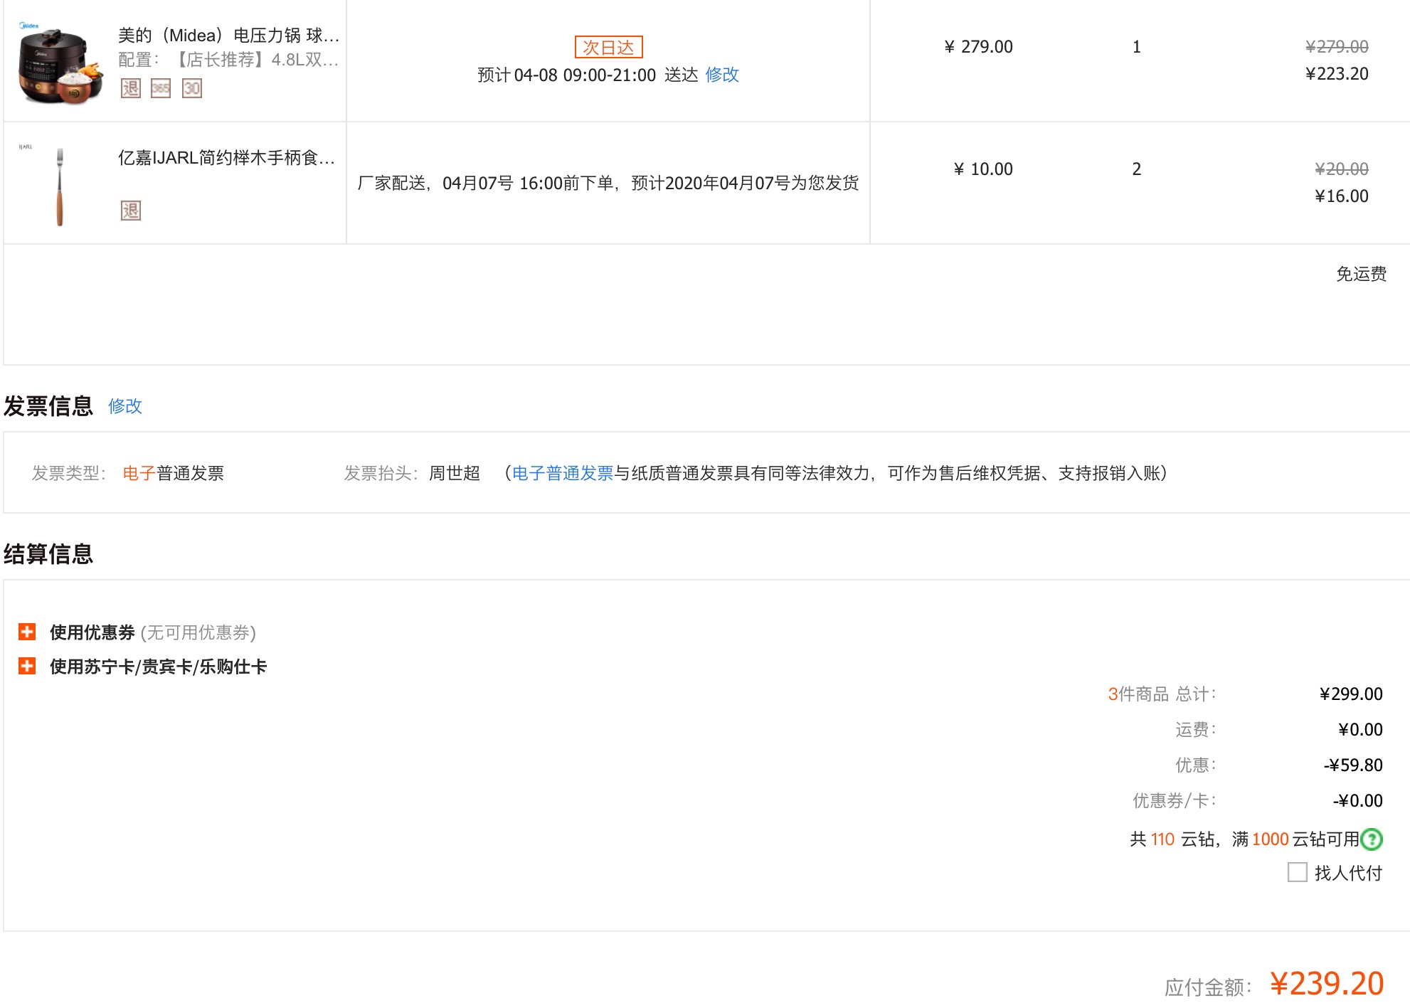Click the 应付金额 ¥239.20 total
This screenshot has height=1003, width=1410.
coord(1327,984)
